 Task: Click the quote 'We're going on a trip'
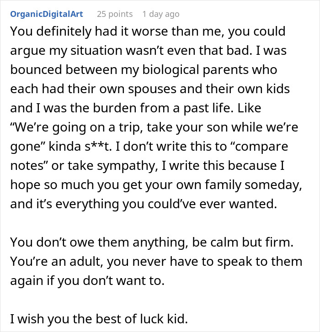(76, 127)
